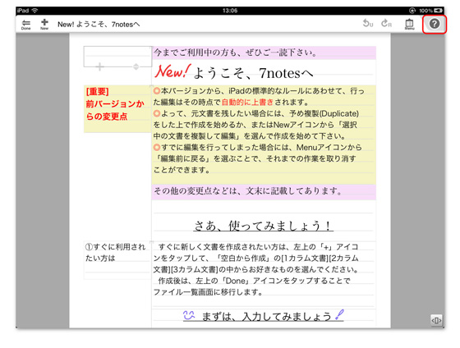Viewport: 460px width, 348px height.
Task: Tap the blue smiley doodle
Action: (189, 315)
